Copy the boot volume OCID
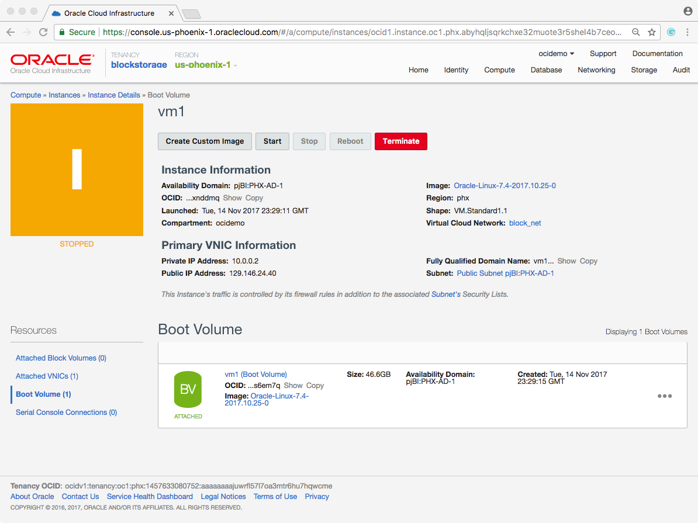 [315, 386]
